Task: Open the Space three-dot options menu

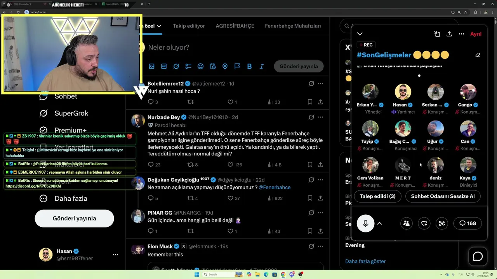Action: coord(462,34)
